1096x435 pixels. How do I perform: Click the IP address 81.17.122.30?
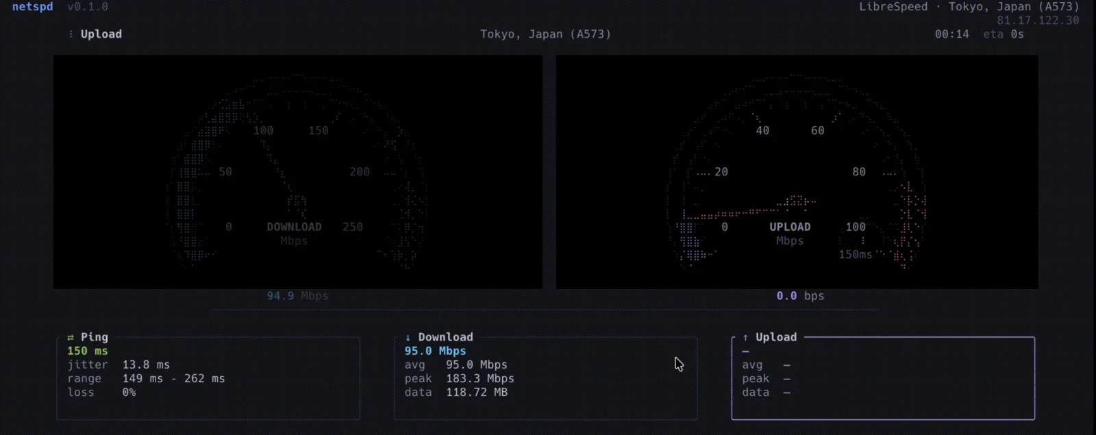coord(1038,21)
